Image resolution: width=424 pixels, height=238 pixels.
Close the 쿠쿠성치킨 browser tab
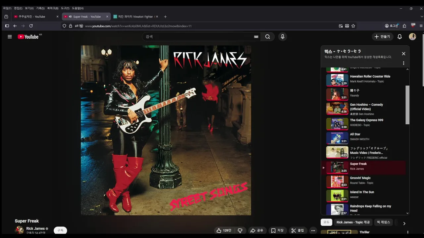point(57,17)
